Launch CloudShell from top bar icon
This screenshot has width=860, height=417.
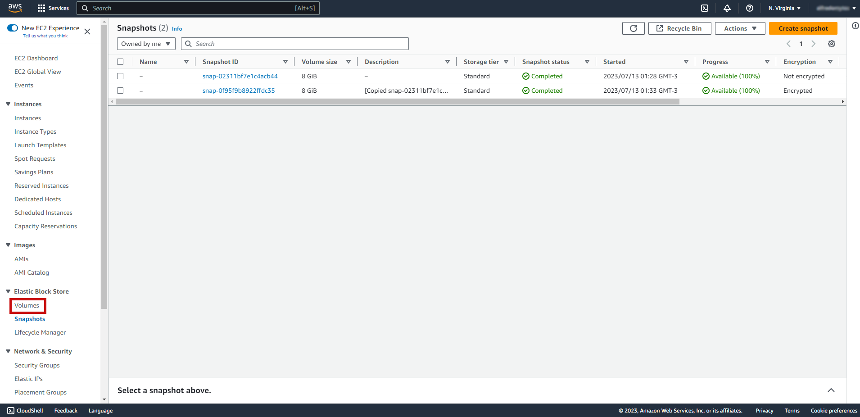click(705, 8)
